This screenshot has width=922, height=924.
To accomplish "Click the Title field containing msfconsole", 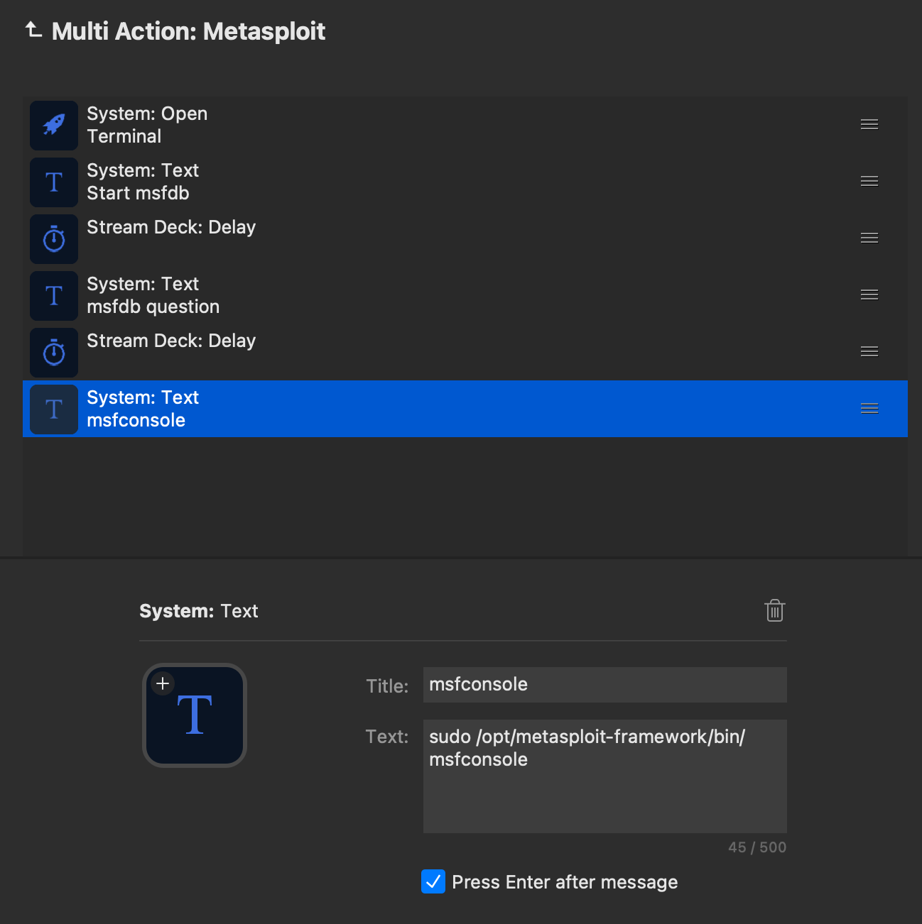I will [604, 685].
